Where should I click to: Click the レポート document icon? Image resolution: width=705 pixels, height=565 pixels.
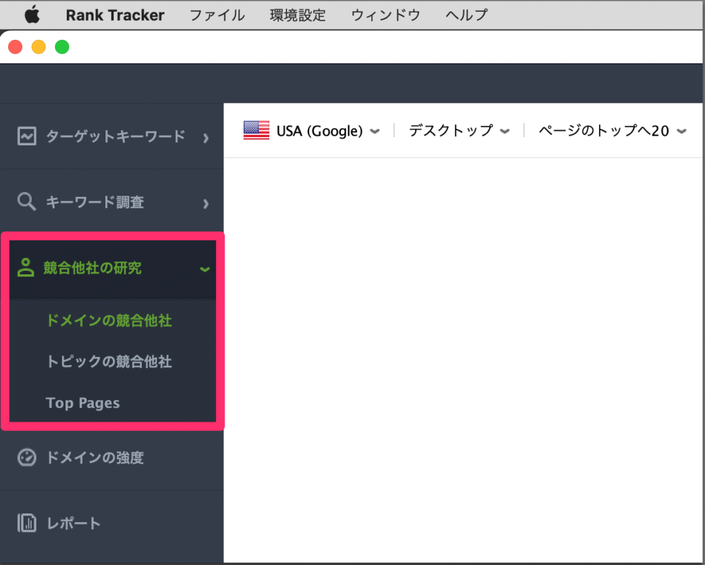[27, 523]
